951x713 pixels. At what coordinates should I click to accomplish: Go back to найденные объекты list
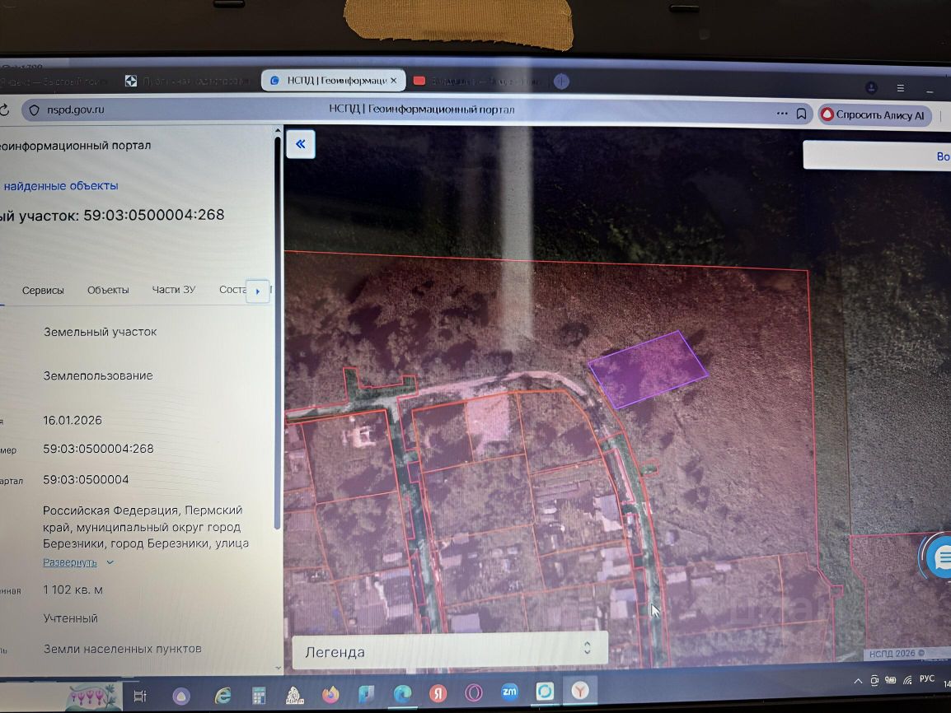[60, 186]
